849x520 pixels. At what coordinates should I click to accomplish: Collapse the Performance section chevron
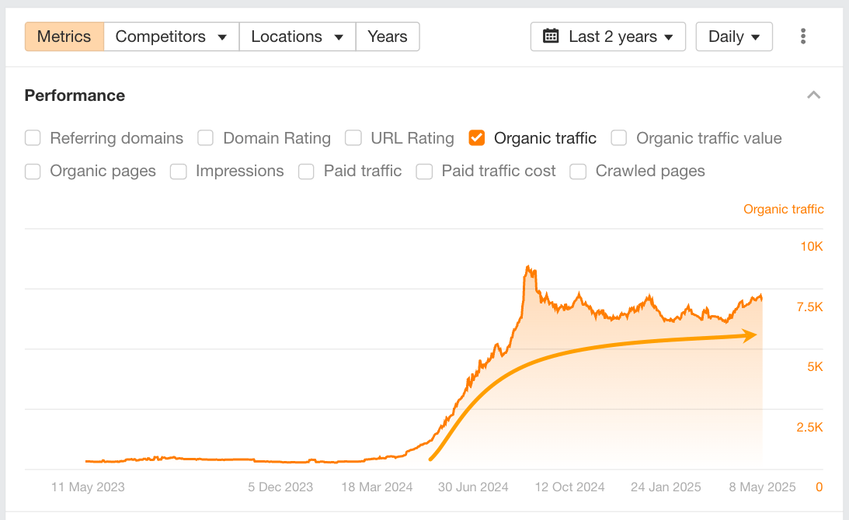pyautogui.click(x=813, y=95)
